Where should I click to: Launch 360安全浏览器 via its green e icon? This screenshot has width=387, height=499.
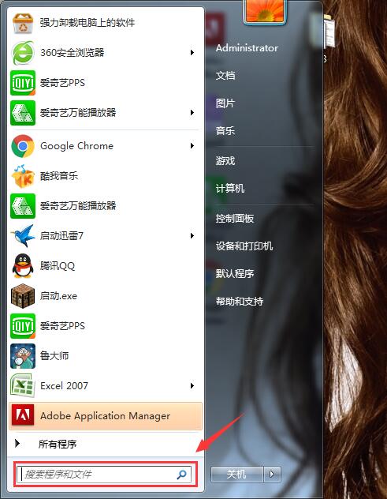coord(23,53)
